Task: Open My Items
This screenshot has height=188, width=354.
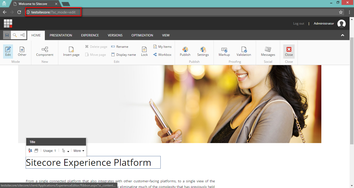Action: coord(162,47)
